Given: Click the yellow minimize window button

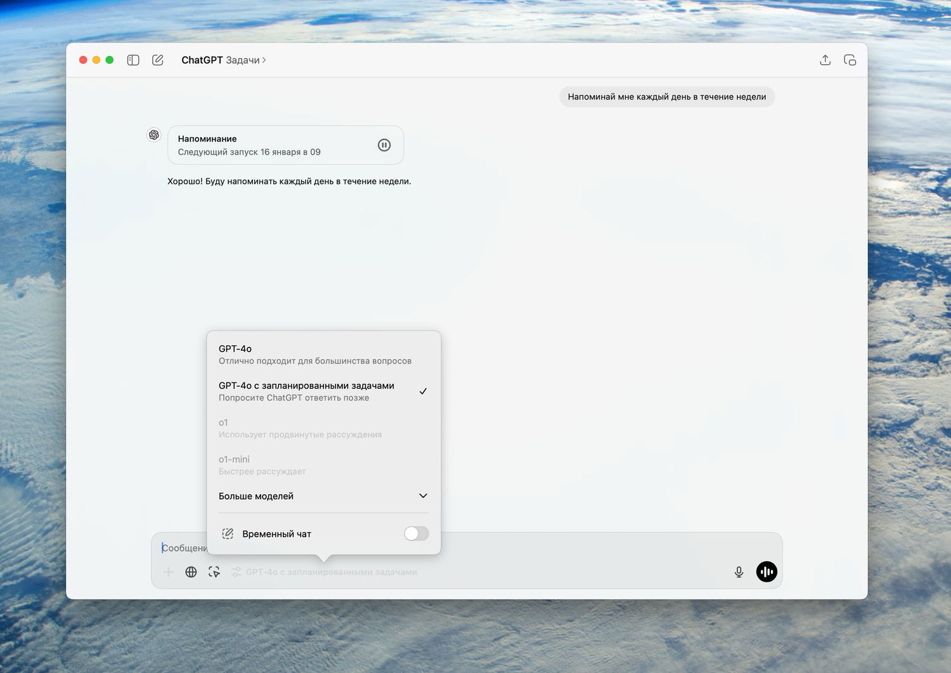Looking at the screenshot, I should pos(96,60).
